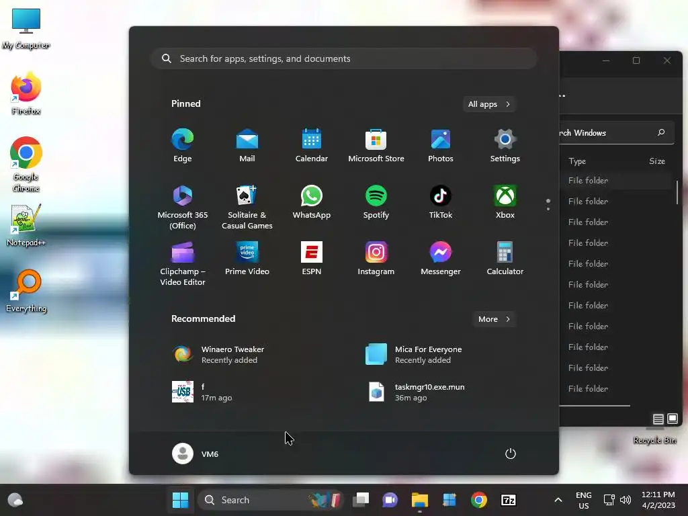
Task: Select the Notepad++ desktop shortcut
Action: point(26,226)
